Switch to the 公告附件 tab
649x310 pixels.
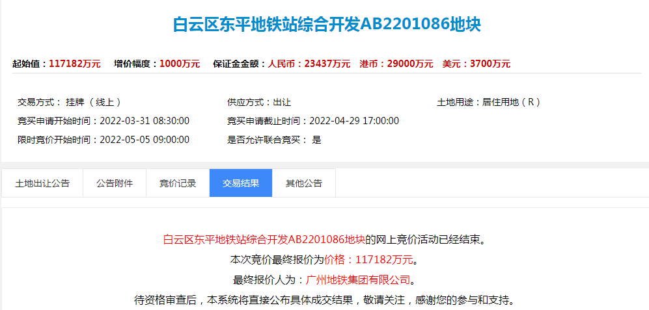[x=115, y=183]
